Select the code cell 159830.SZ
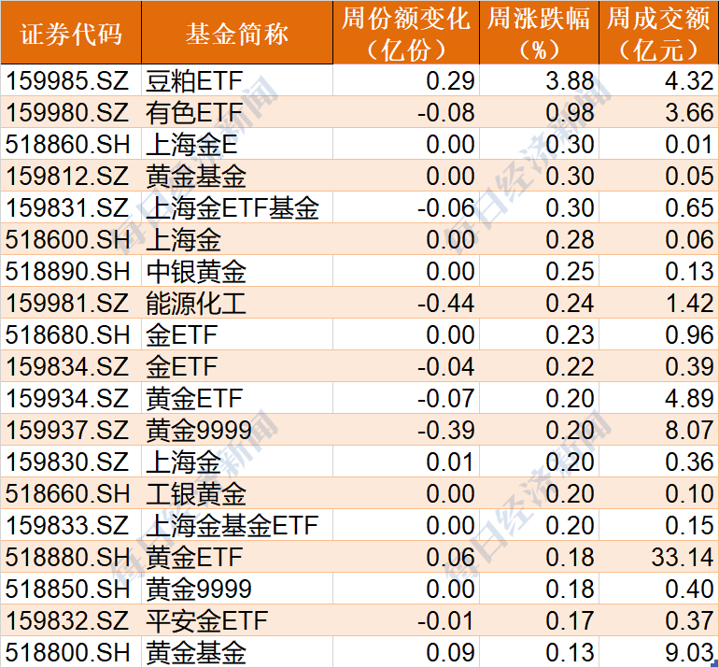Viewport: 719px width, 668px height. 71,462
